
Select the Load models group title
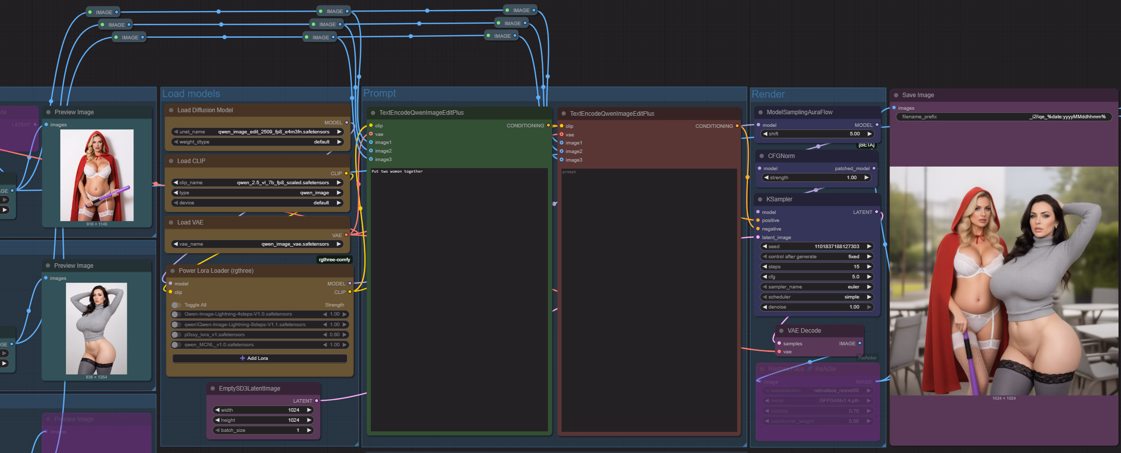click(x=191, y=94)
